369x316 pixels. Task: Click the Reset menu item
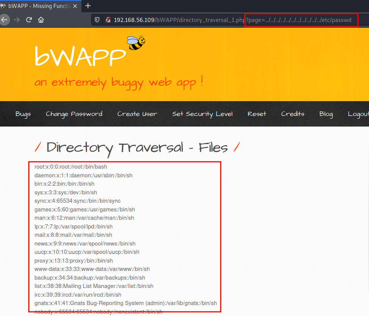257,114
